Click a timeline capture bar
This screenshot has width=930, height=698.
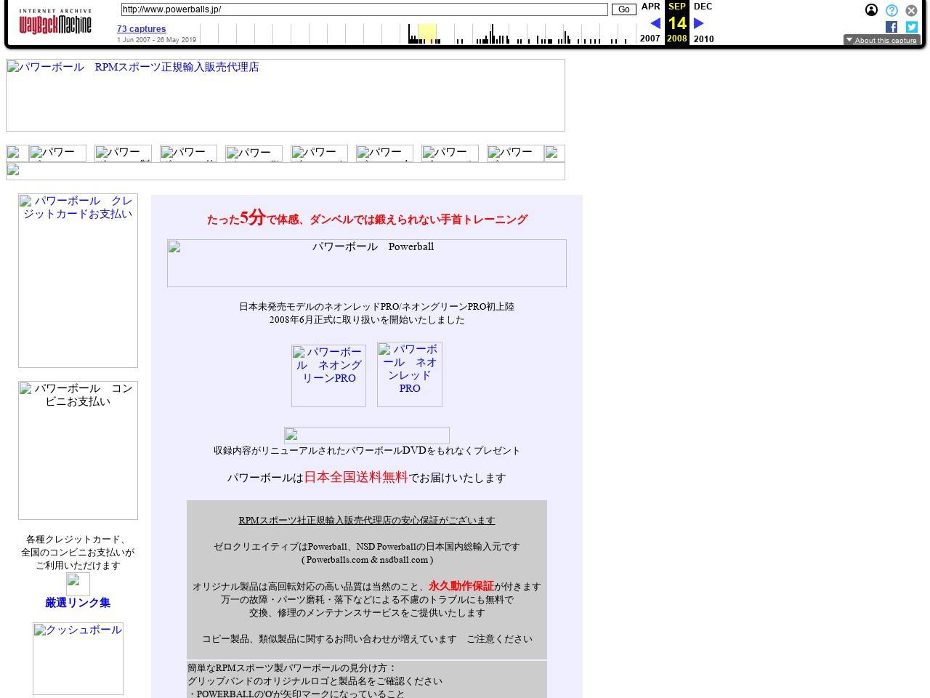pyautogui.click(x=492, y=32)
